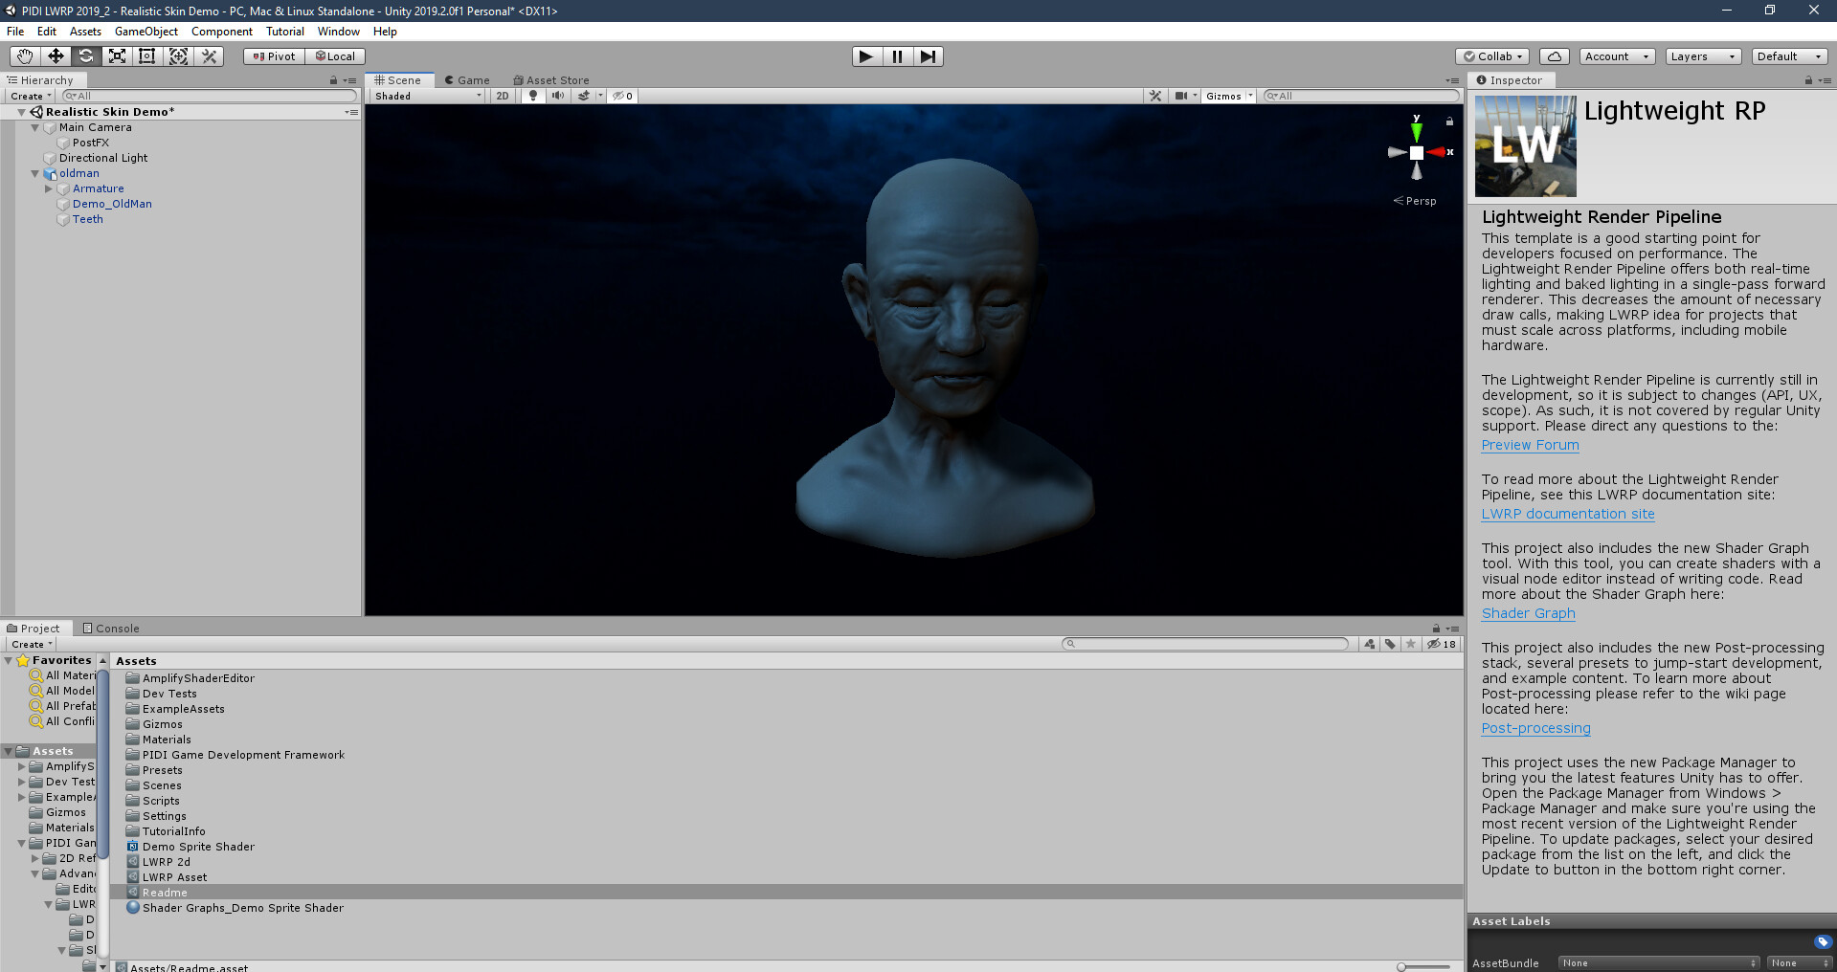Image resolution: width=1837 pixels, height=972 pixels.
Task: Open Scene view effects dropdown arrow
Action: (600, 96)
